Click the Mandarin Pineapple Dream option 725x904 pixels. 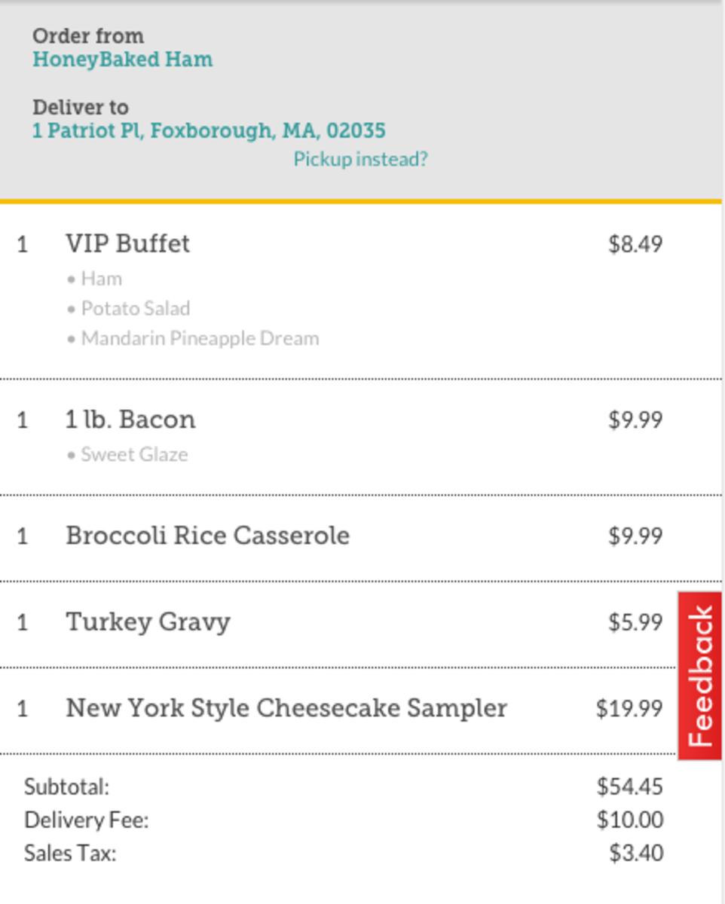click(x=200, y=338)
